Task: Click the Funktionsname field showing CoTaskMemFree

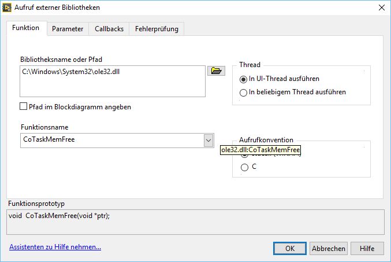Action: point(111,140)
